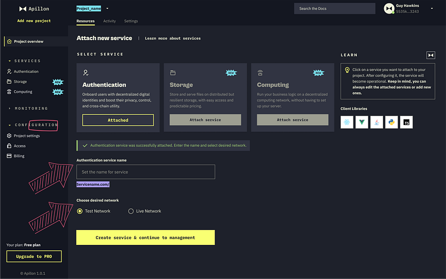Open Learn more about services link

point(173,39)
